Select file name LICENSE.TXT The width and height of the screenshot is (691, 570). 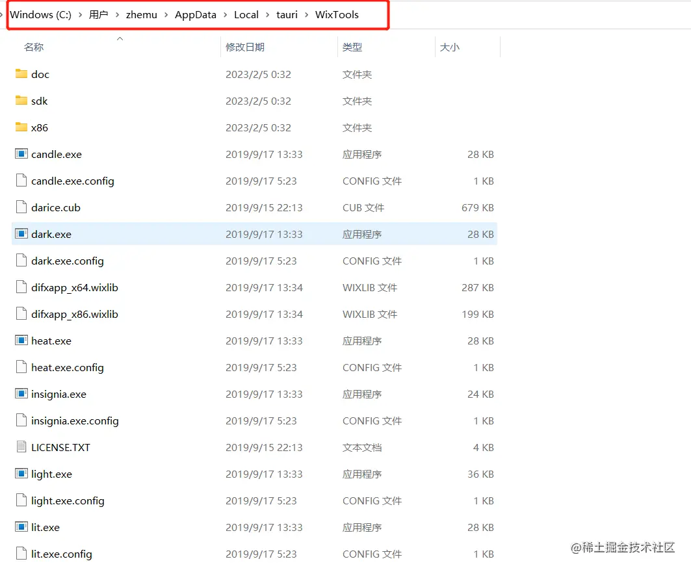[x=60, y=448]
